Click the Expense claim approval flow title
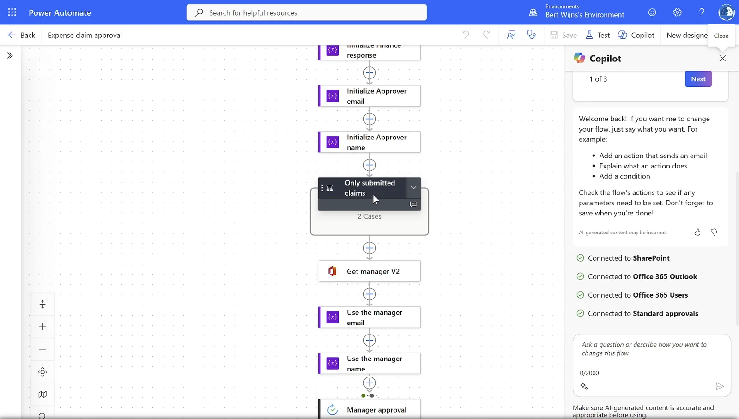This screenshot has width=739, height=419. pyautogui.click(x=85, y=35)
